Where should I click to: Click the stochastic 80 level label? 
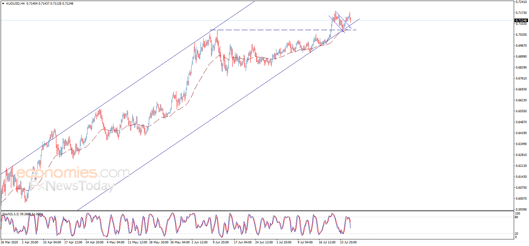tap(516, 217)
